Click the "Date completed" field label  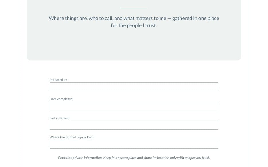point(61,99)
